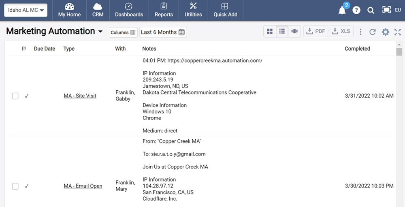Expand the Marketing Automation title dropdown

point(100,32)
